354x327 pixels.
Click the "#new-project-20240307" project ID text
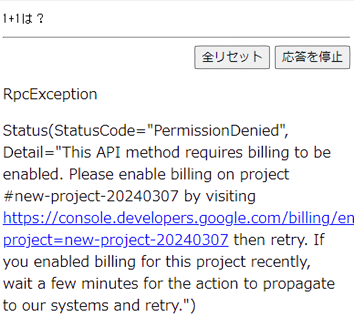click(x=91, y=196)
